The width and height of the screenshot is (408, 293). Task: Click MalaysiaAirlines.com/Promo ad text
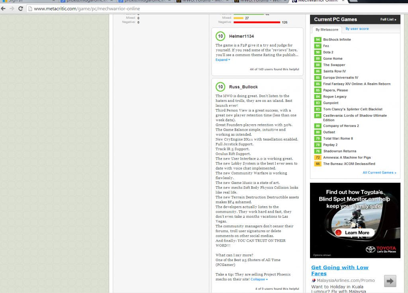click(x=345, y=281)
